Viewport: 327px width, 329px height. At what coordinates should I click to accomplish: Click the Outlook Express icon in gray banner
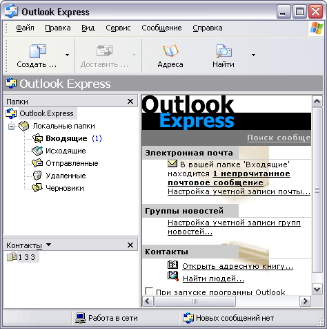11,83
